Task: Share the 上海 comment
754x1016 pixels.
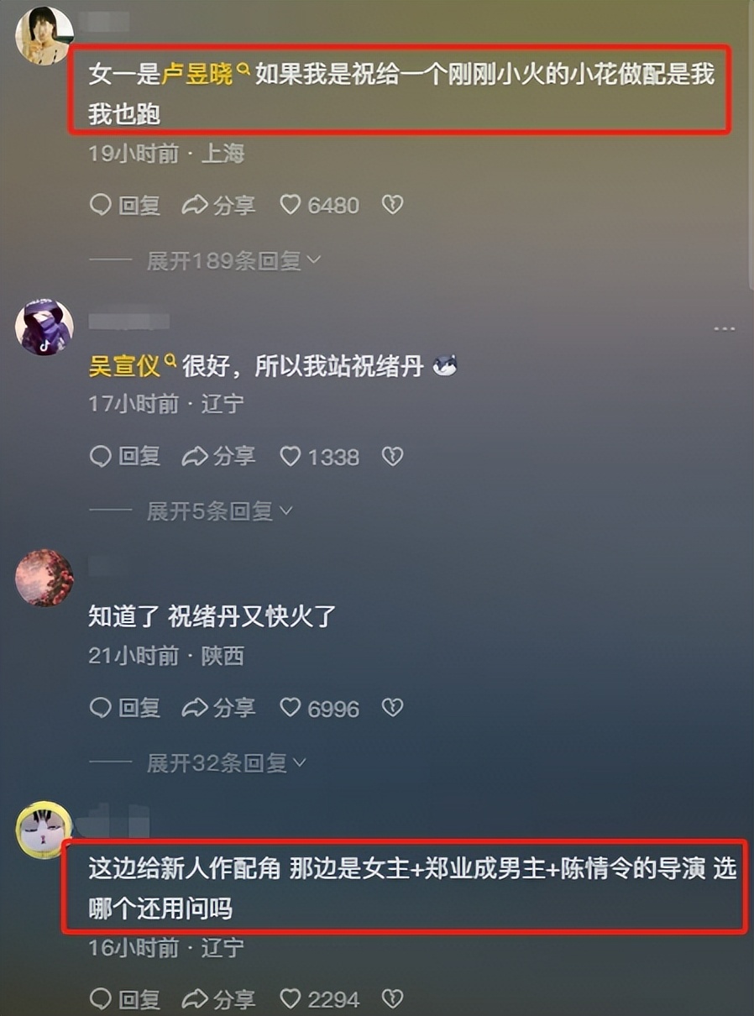Action: (x=218, y=205)
